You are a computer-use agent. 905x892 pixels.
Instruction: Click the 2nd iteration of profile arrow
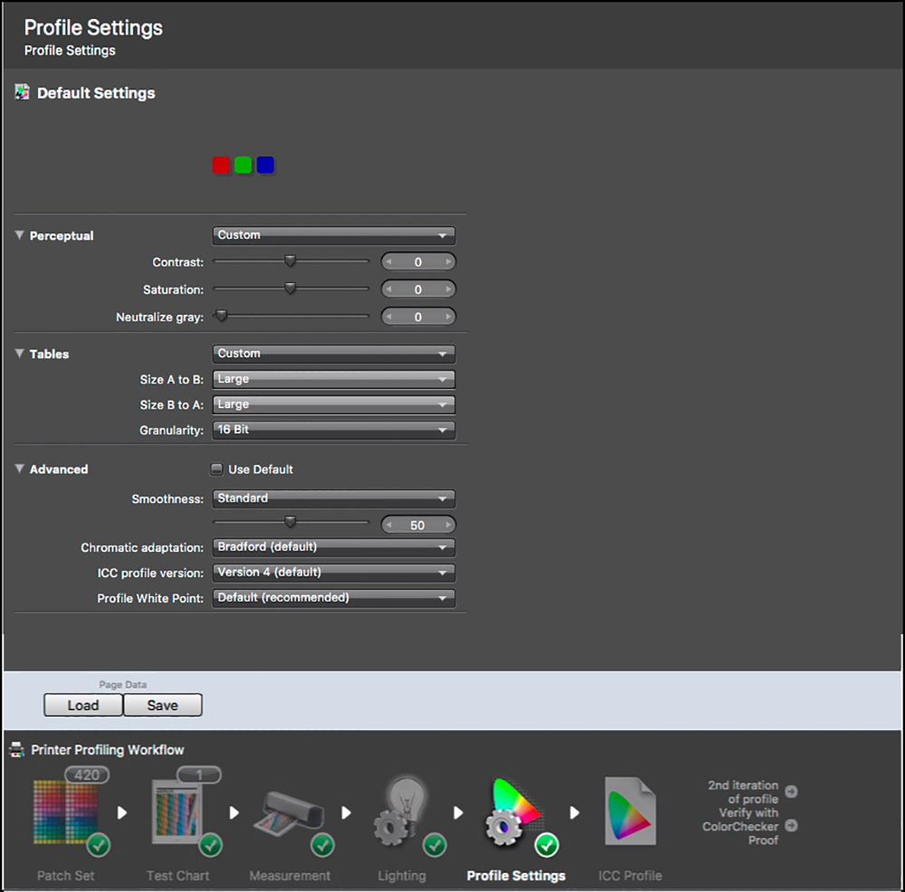click(x=791, y=792)
